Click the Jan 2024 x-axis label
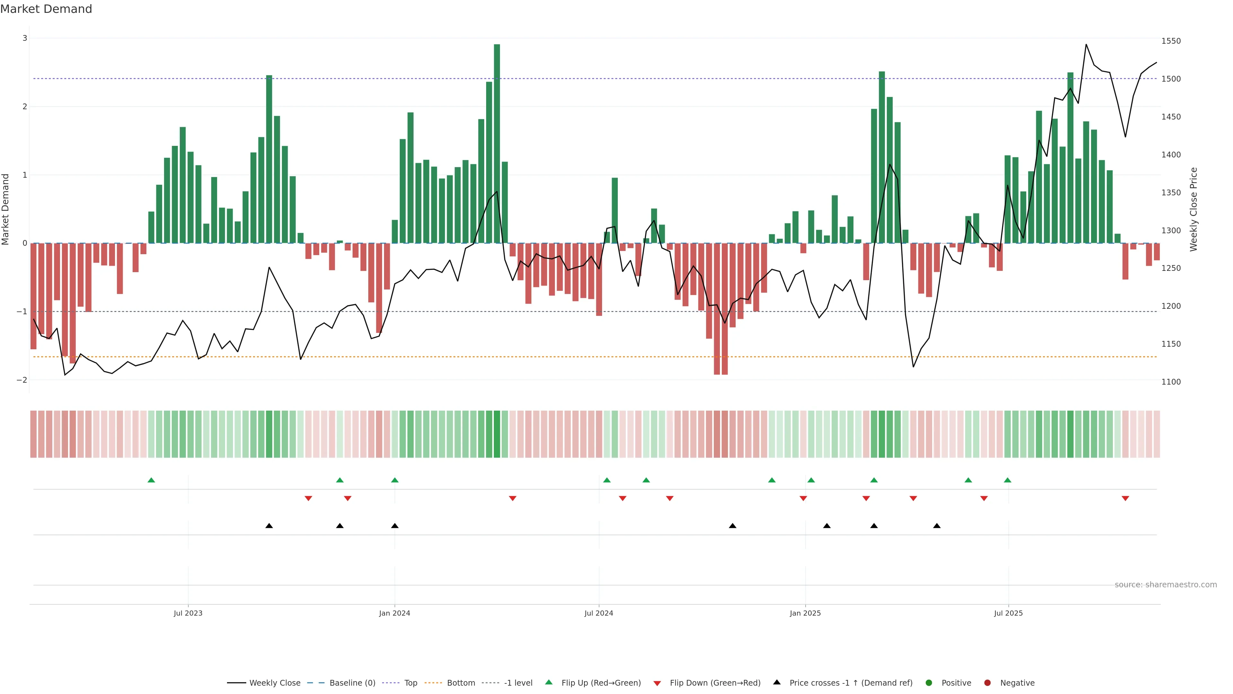 (x=394, y=613)
